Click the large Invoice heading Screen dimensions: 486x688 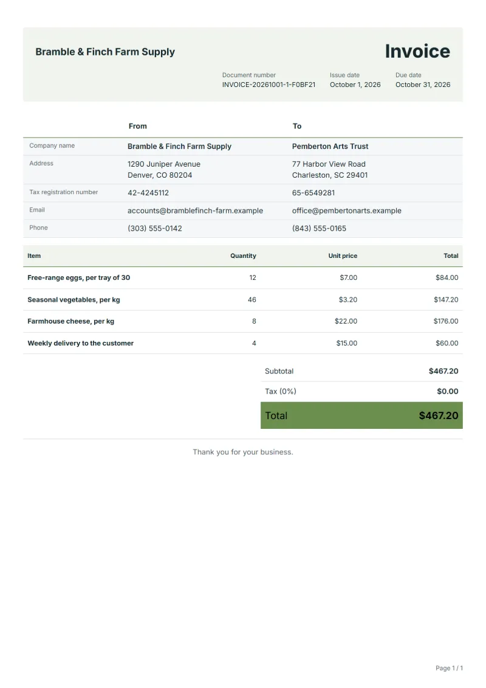pos(417,51)
